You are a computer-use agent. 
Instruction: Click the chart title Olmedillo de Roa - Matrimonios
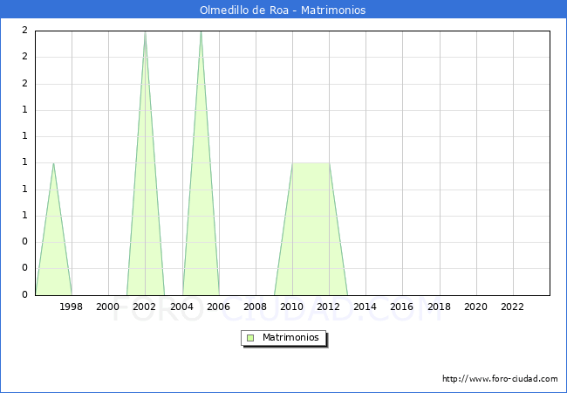[283, 10]
